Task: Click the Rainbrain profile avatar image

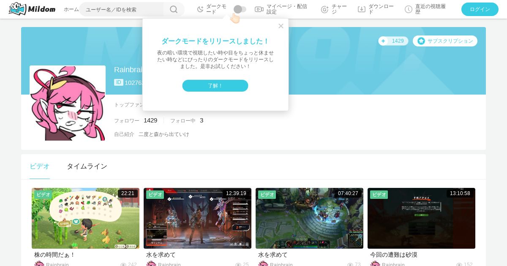Action: click(x=68, y=103)
